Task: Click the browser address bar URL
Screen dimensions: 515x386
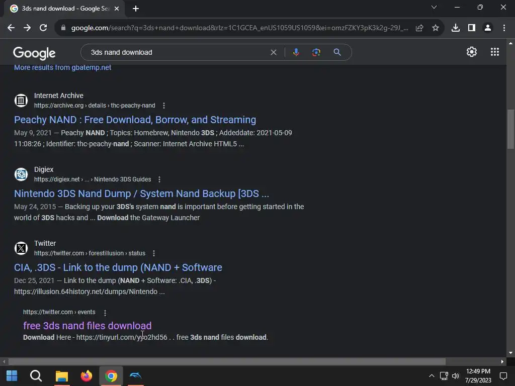Action: point(240,28)
